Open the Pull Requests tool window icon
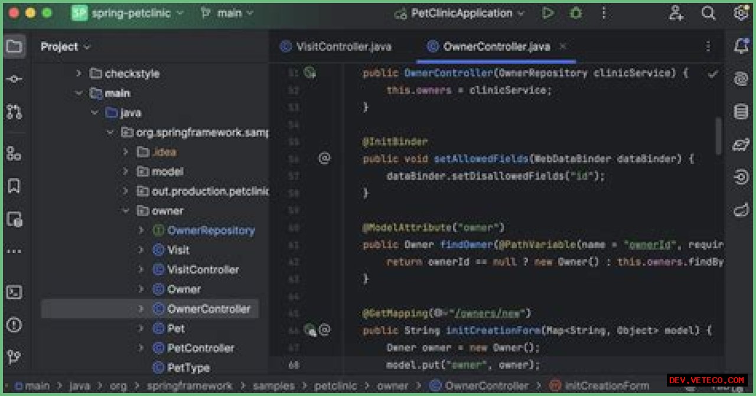The width and height of the screenshot is (756, 396). click(14, 111)
